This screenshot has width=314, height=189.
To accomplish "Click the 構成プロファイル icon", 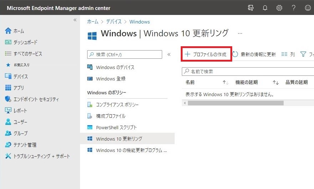I will coord(90,116).
